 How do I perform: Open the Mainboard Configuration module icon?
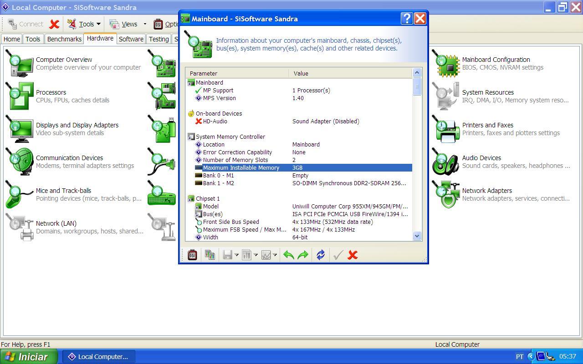tap(445, 64)
